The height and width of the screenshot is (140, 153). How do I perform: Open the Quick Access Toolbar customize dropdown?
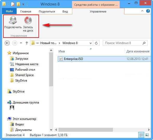23,4
